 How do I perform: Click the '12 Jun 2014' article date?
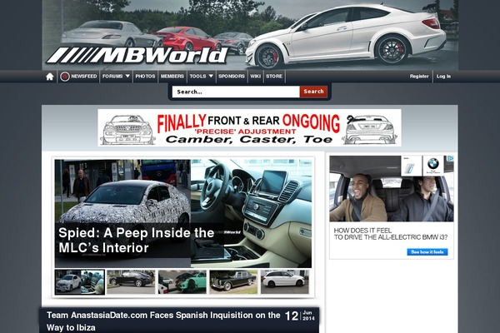point(300,316)
